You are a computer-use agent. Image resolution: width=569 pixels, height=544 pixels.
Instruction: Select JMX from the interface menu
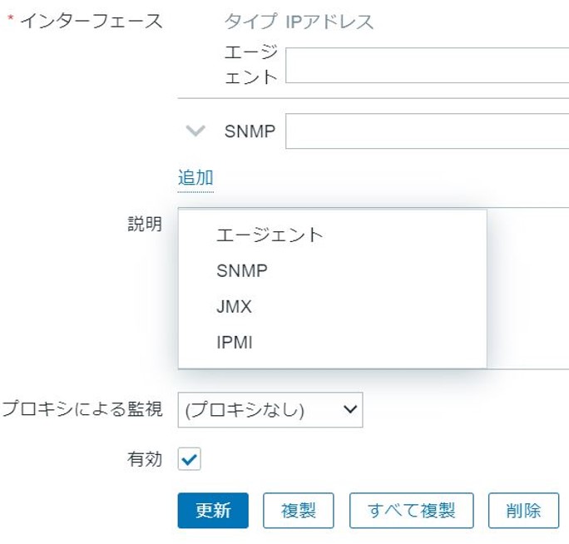click(332, 307)
